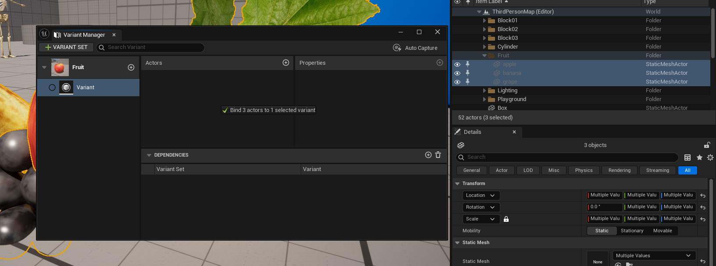Image resolution: width=716 pixels, height=266 pixels.
Task: Click the Unreal Engine logo in Variant Manager
Action: (44, 34)
